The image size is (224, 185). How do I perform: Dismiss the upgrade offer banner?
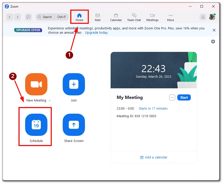coord(214,30)
